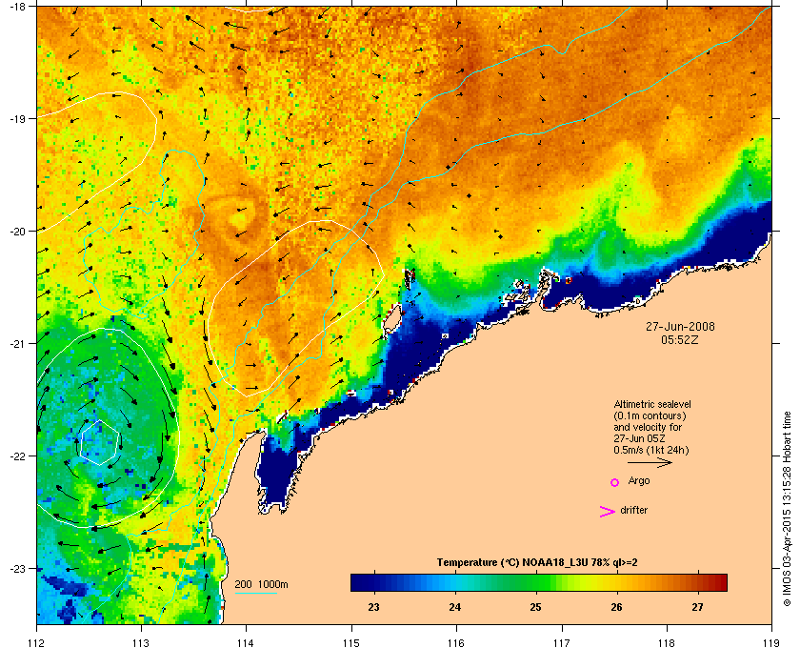Click the time label 05:52Z

click(680, 339)
